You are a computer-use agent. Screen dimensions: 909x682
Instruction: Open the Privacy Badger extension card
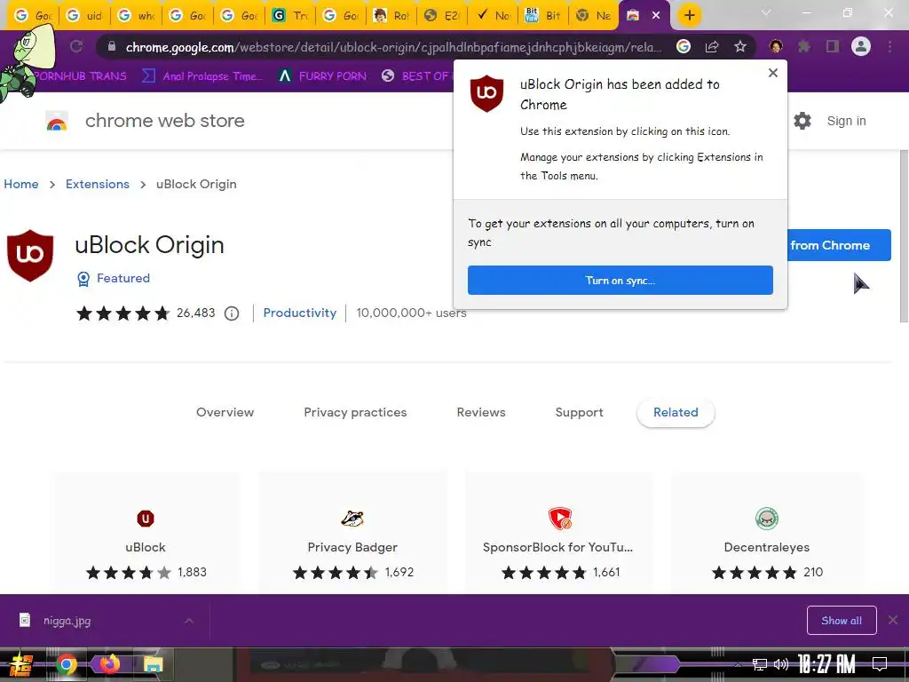click(x=352, y=535)
